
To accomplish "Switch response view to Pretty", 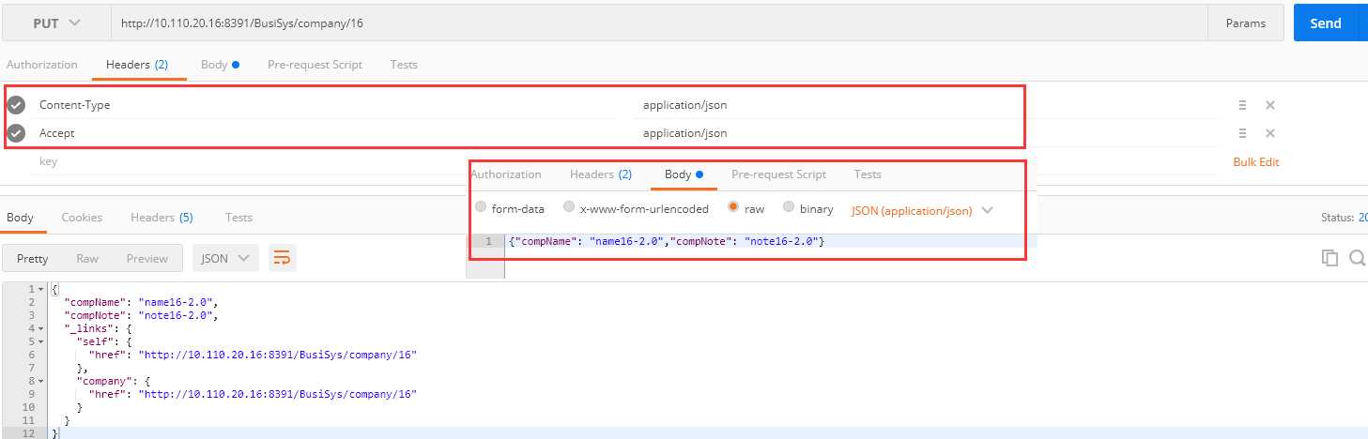I will pyautogui.click(x=32, y=258).
